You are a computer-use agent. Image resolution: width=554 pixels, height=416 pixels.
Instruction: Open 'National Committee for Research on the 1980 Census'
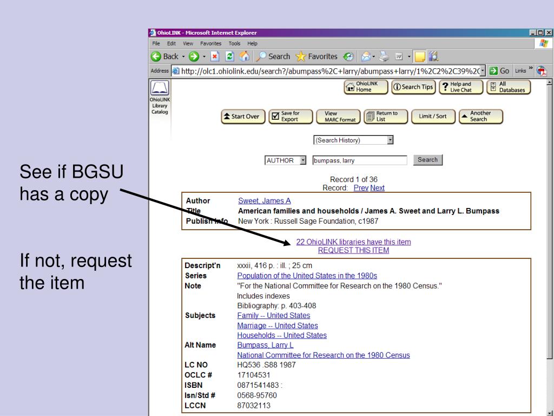point(324,355)
